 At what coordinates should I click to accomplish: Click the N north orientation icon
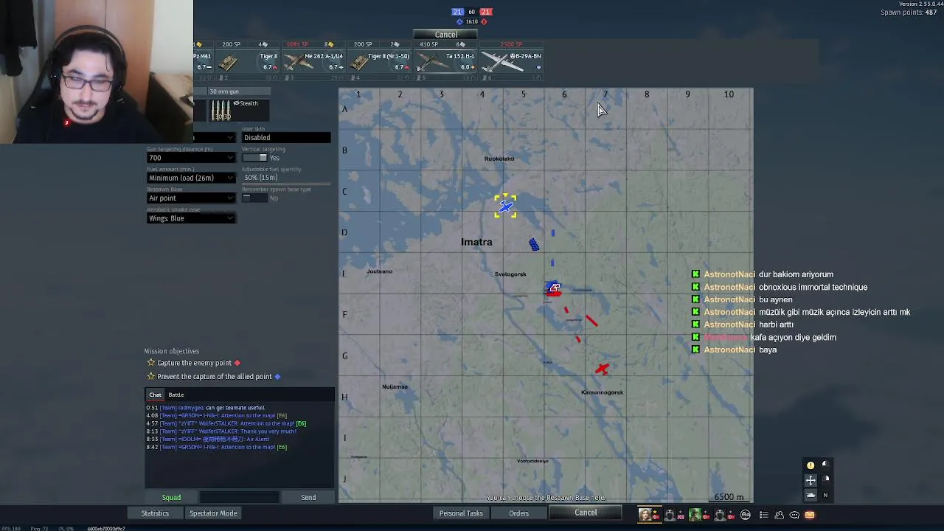825,496
